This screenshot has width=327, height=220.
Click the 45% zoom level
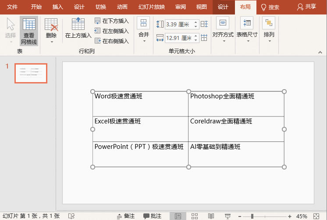(302, 216)
